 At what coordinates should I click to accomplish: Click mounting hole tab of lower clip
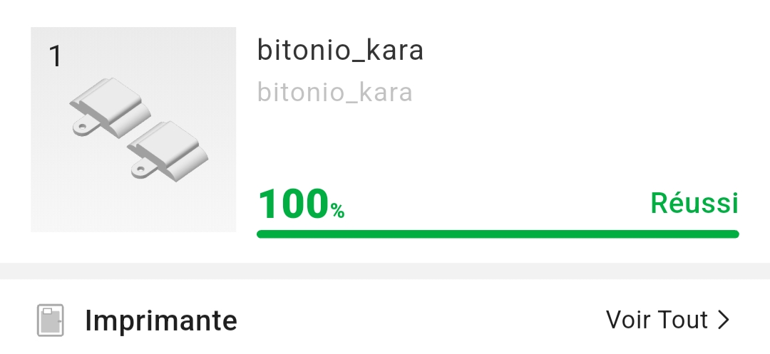[x=140, y=170]
